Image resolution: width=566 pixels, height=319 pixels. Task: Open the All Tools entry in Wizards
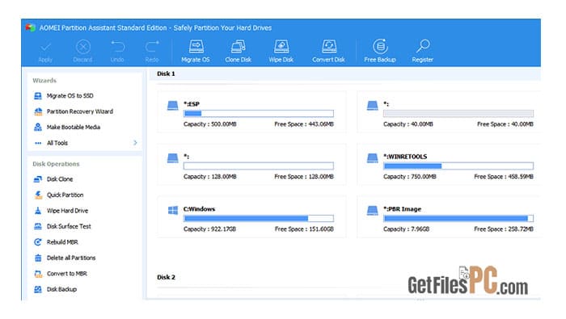[57, 143]
